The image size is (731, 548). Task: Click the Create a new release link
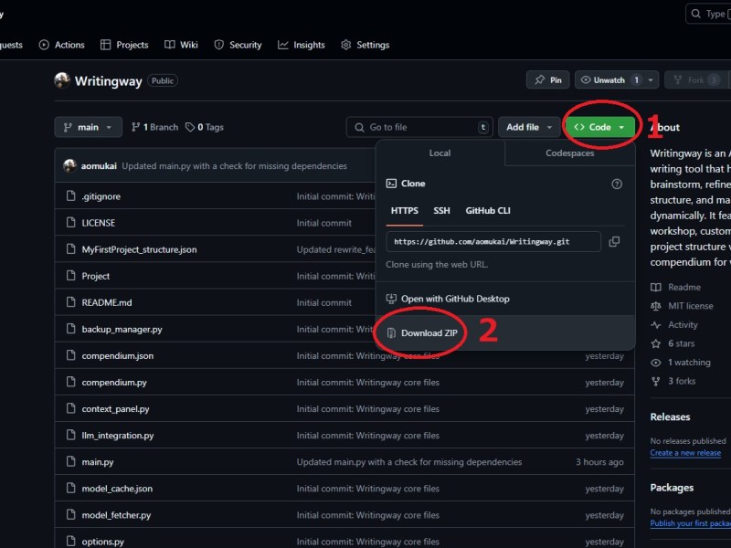[x=685, y=453]
